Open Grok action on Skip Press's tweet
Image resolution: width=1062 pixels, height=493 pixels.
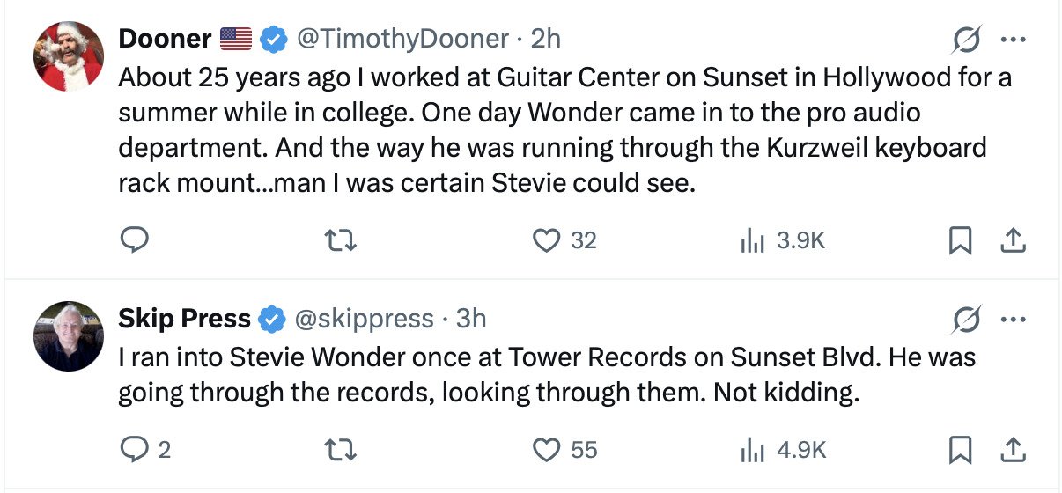coord(965,319)
